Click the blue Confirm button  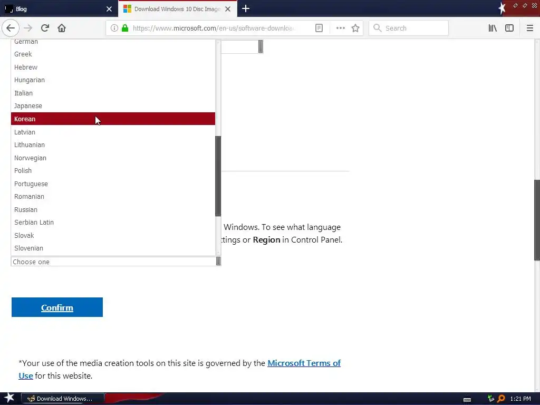point(57,307)
